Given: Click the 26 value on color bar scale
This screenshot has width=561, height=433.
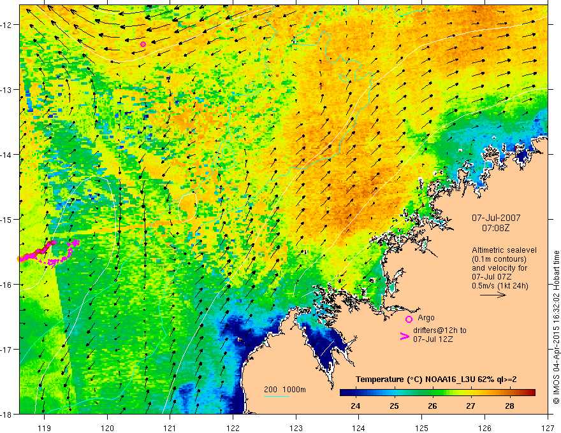Looking at the screenshot, I should click(x=432, y=406).
